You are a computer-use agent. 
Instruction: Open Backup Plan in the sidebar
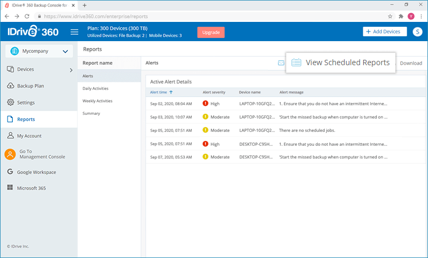(30, 86)
